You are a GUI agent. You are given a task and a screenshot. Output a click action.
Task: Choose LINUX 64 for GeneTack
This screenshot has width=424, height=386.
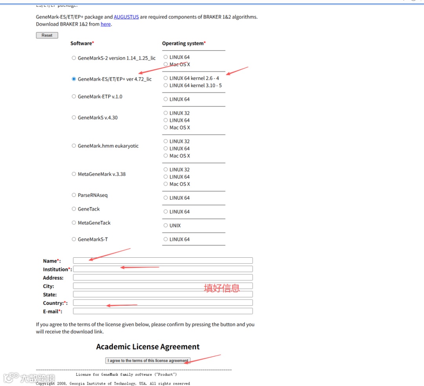click(x=166, y=211)
